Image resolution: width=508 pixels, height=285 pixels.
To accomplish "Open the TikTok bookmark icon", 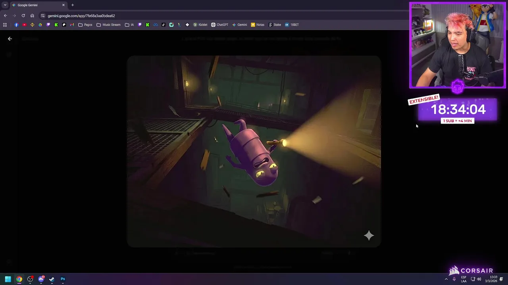I will (x=163, y=25).
